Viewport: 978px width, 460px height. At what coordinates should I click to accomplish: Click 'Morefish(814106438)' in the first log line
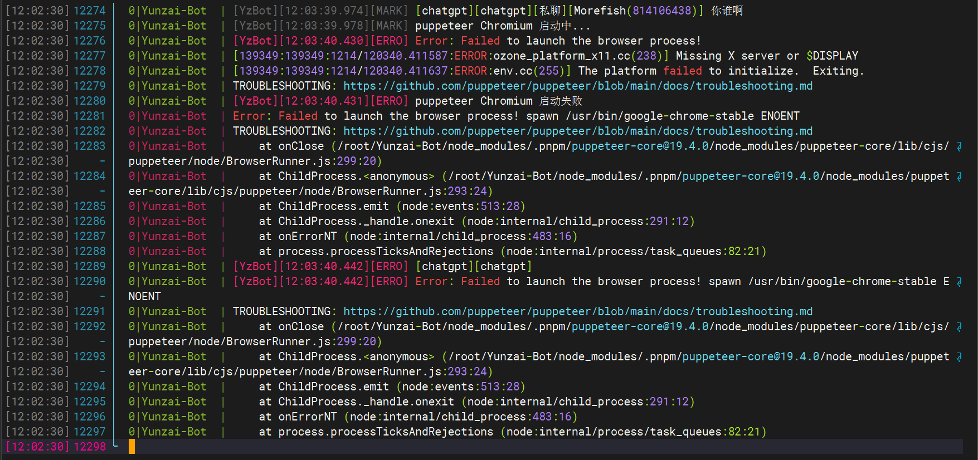[636, 11]
